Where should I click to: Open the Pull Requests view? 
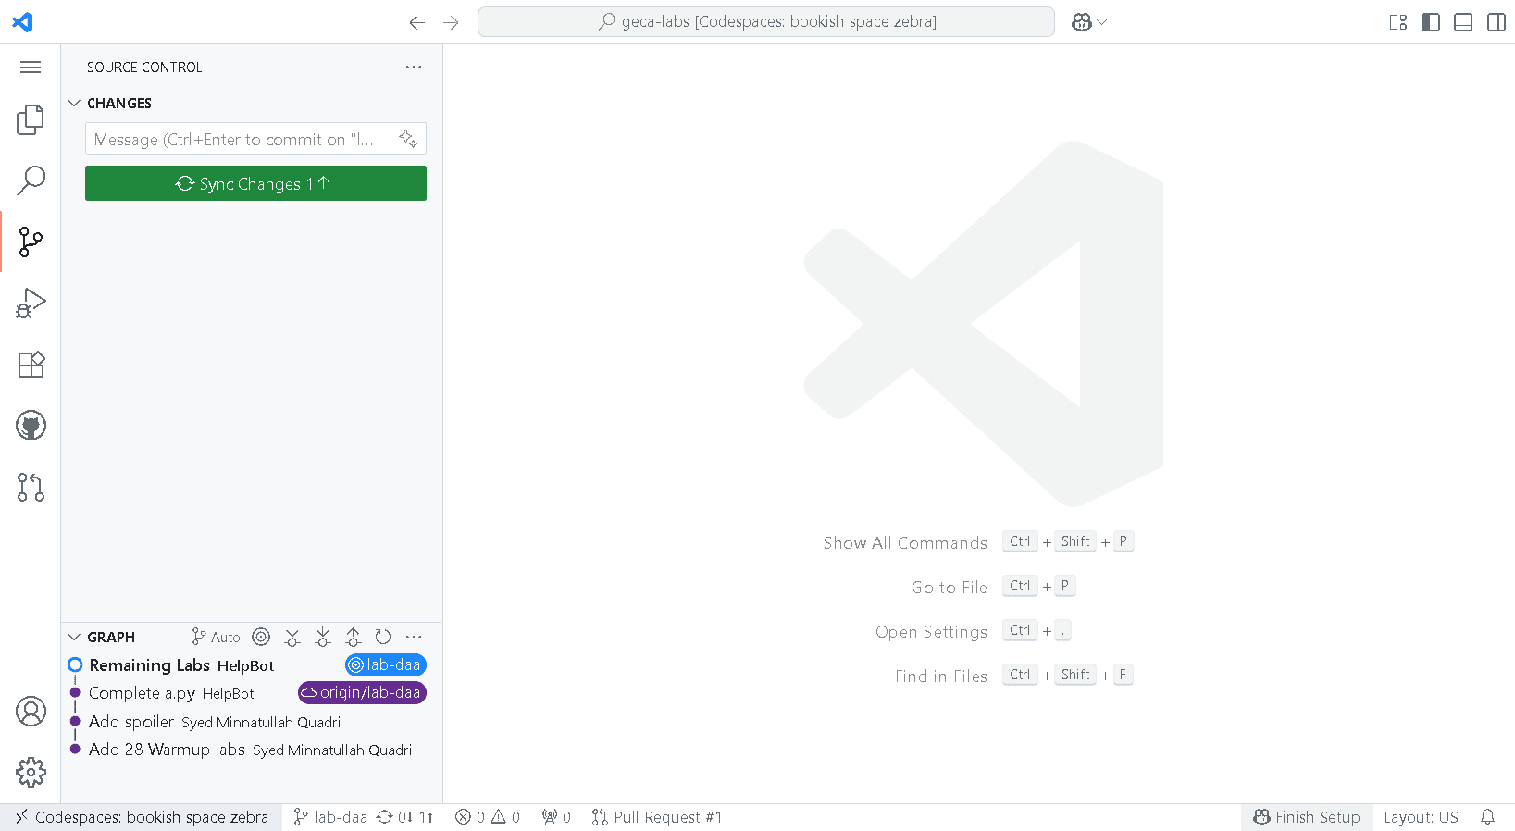tap(31, 487)
